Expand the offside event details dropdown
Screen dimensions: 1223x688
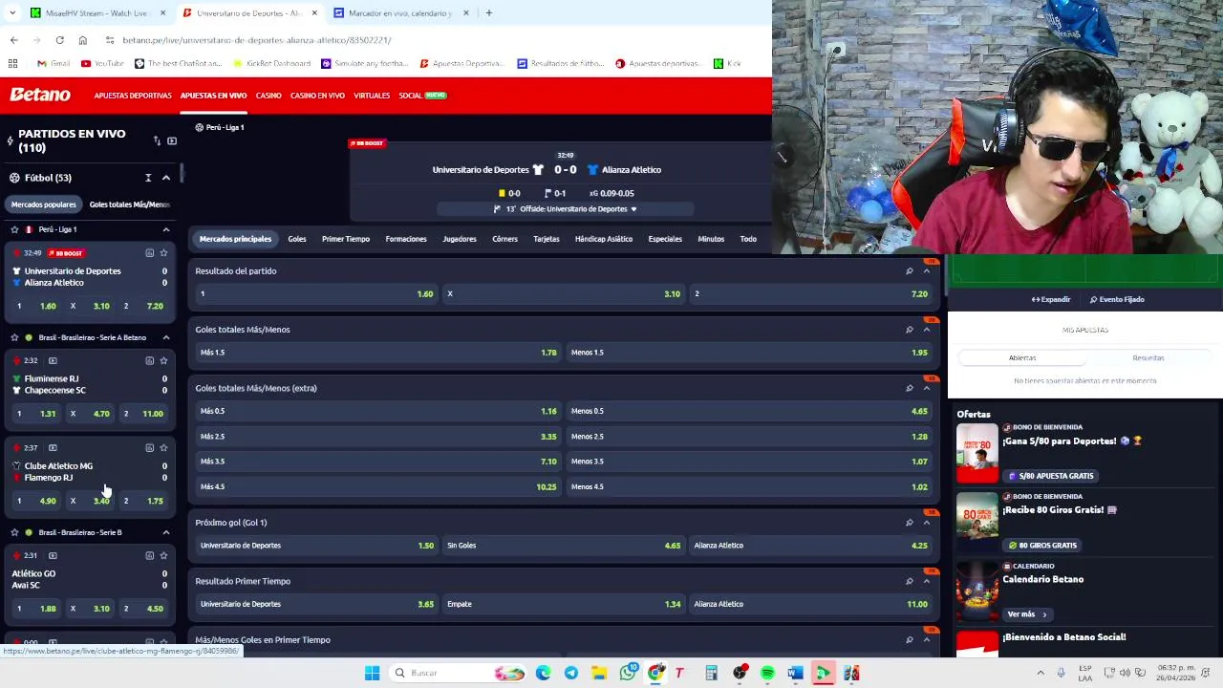click(633, 209)
